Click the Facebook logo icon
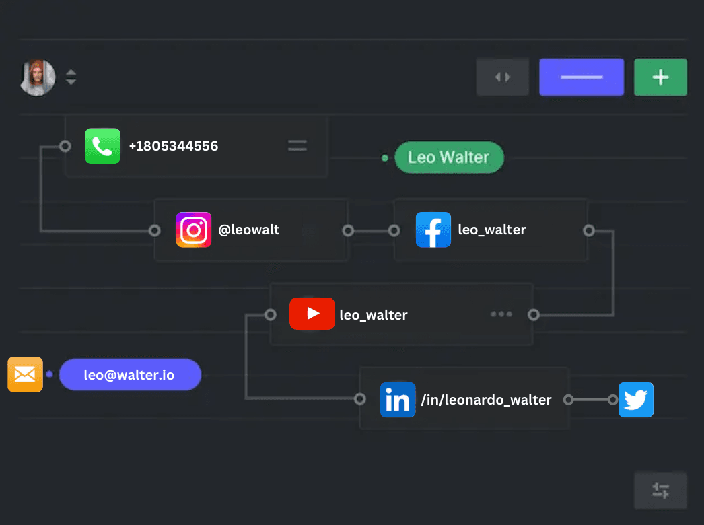Viewport: 704px width, 525px height. [433, 230]
